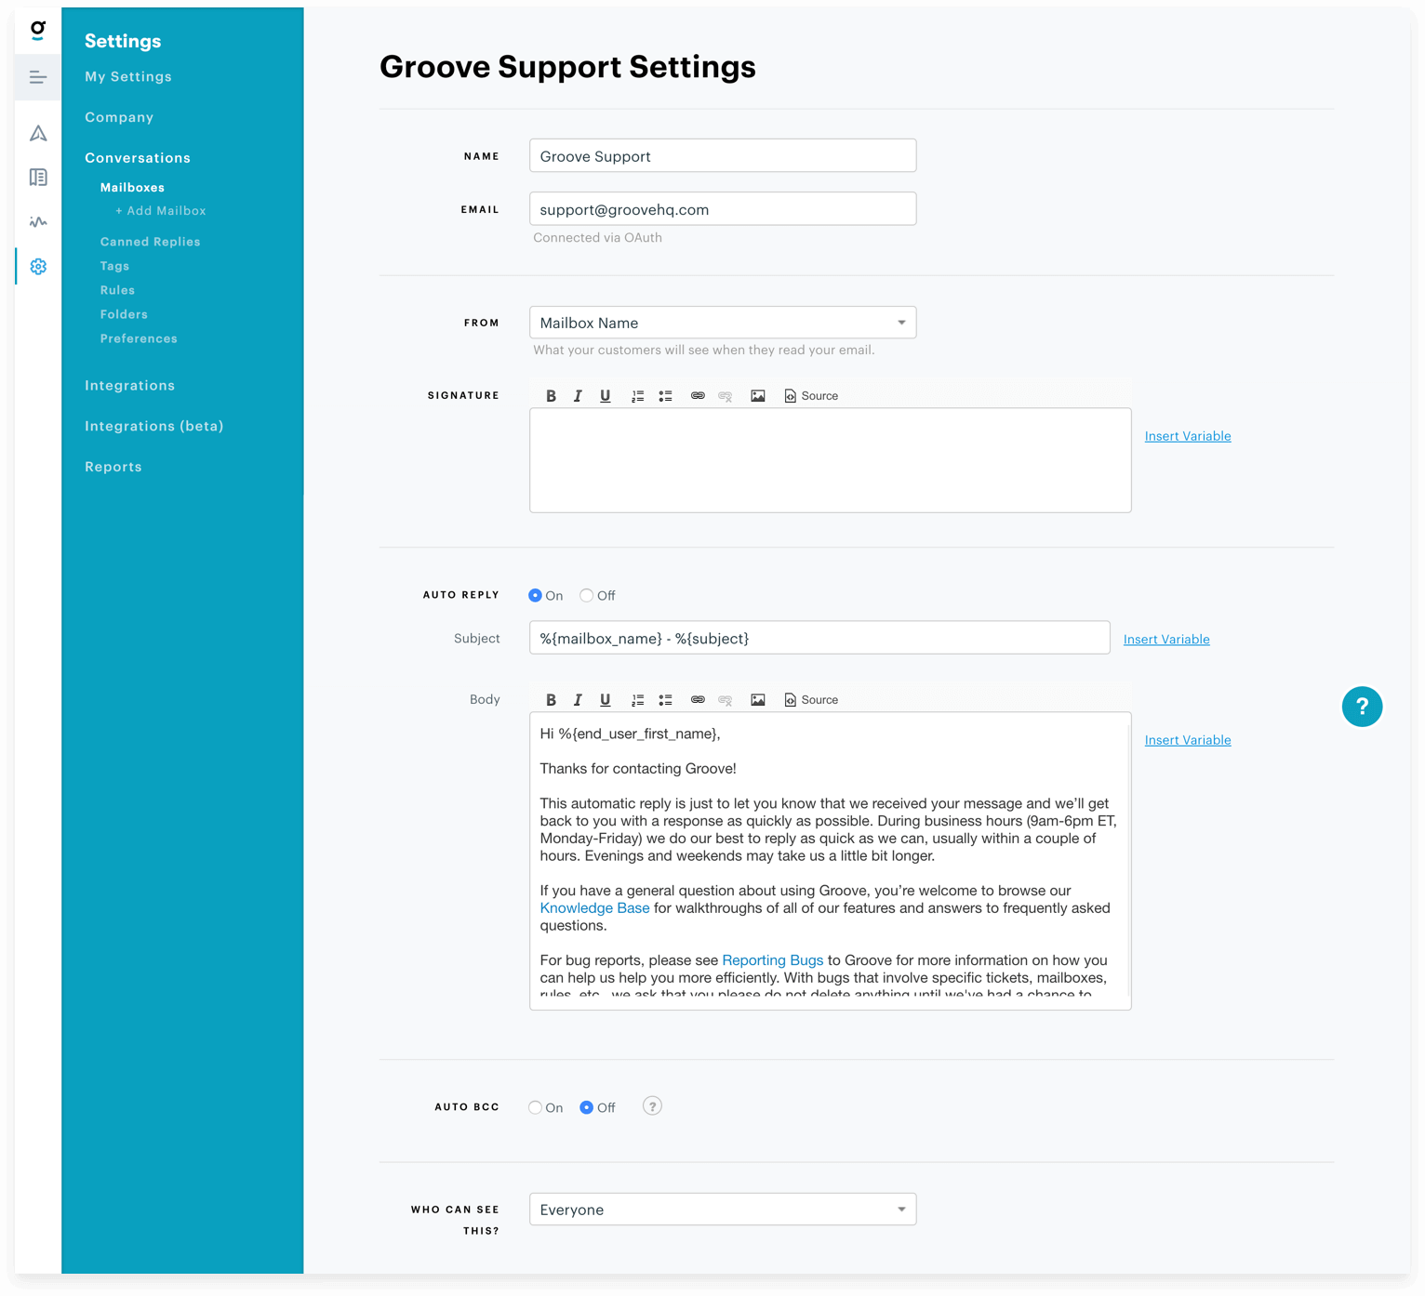Insert image in Signature editor

[758, 396]
